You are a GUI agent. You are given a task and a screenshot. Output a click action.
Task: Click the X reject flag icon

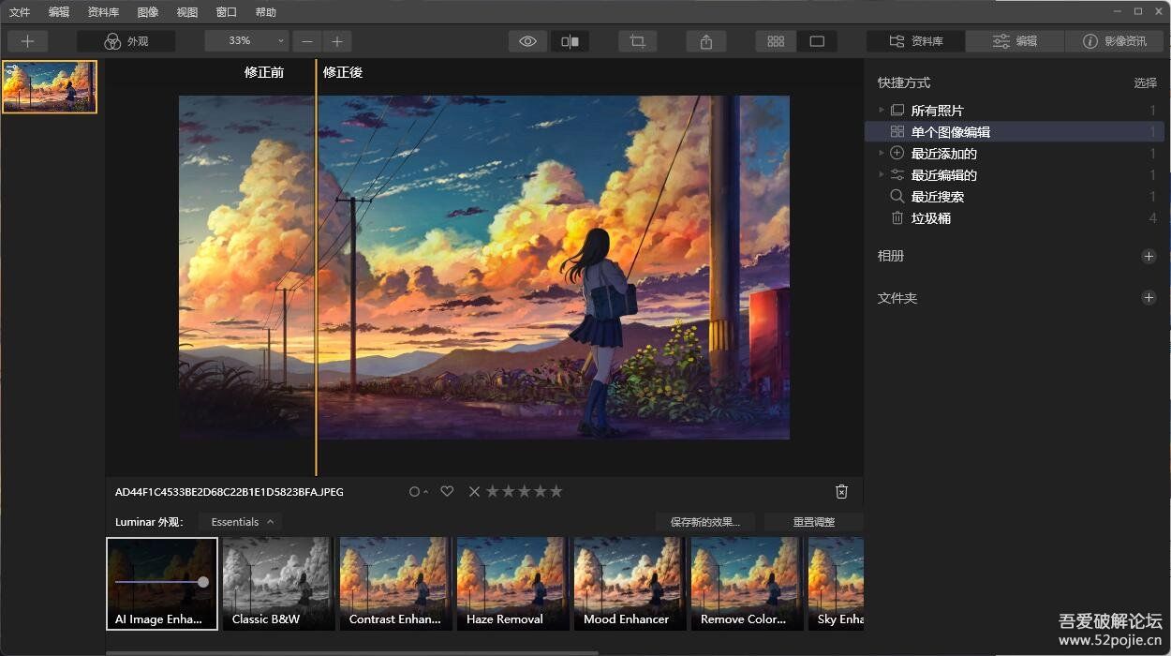[x=474, y=492]
